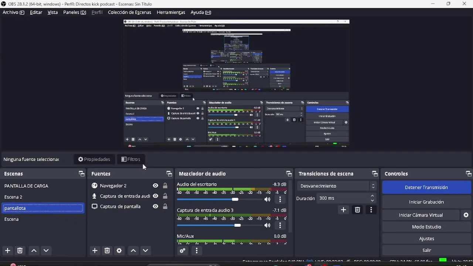Screen dimensions: 473x266
Task: Open Audio del escritorio options three-dots
Action: pyautogui.click(x=280, y=199)
